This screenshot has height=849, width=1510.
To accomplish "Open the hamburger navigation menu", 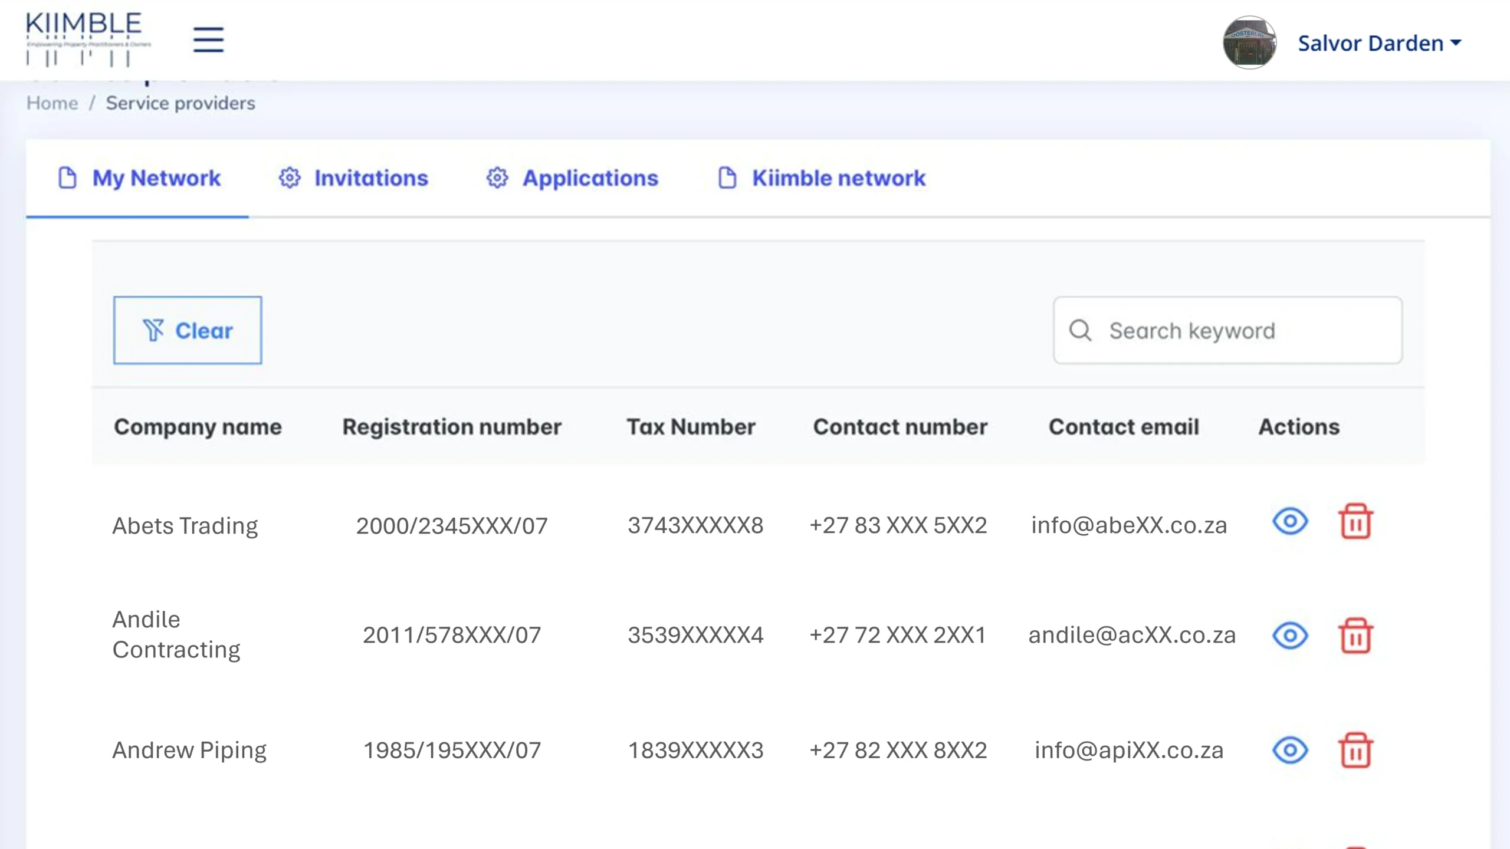I will point(208,40).
